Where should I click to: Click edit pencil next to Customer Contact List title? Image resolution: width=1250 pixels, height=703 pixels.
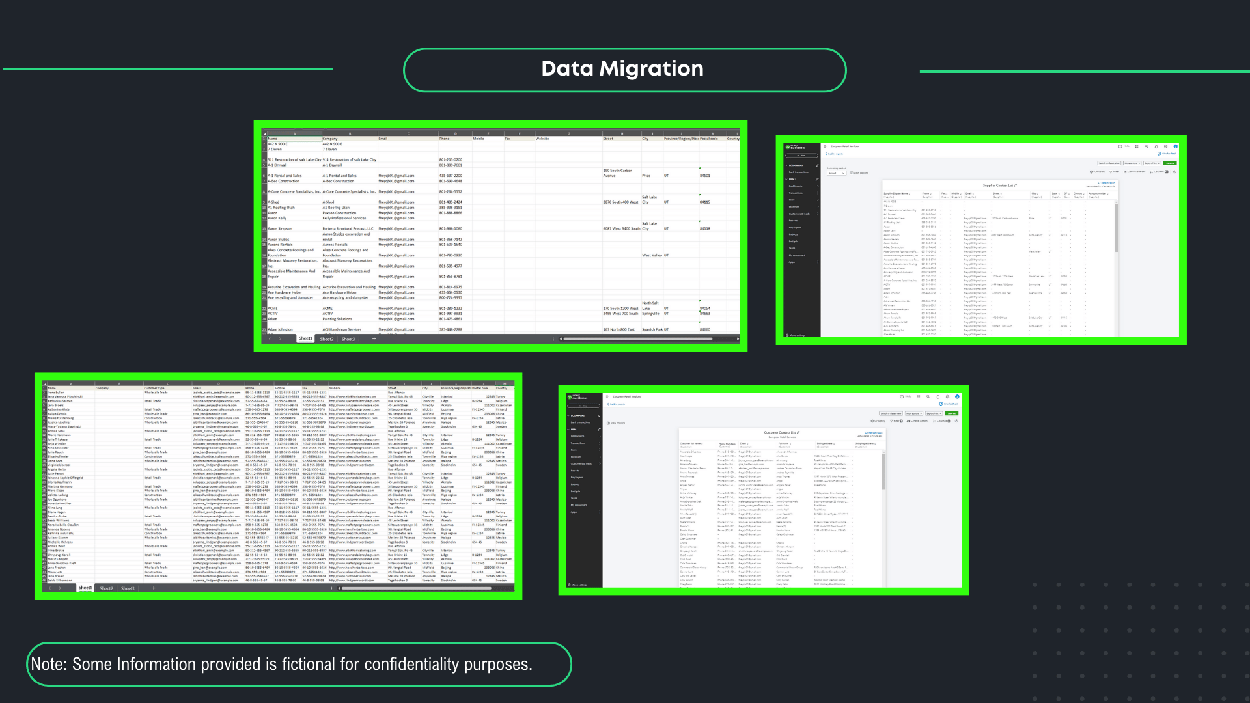pyautogui.click(x=798, y=432)
